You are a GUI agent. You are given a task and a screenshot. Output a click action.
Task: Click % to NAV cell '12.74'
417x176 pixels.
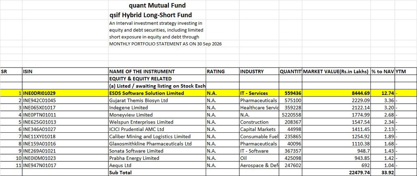(383, 93)
